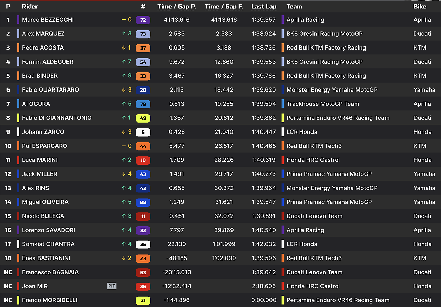Click Alex Marquez's number 73 badge

click(x=143, y=34)
